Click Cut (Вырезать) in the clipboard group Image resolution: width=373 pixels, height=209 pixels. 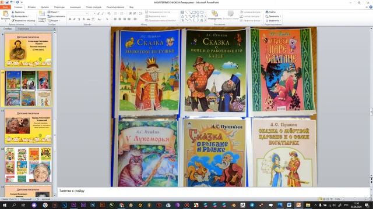tap(18, 12)
